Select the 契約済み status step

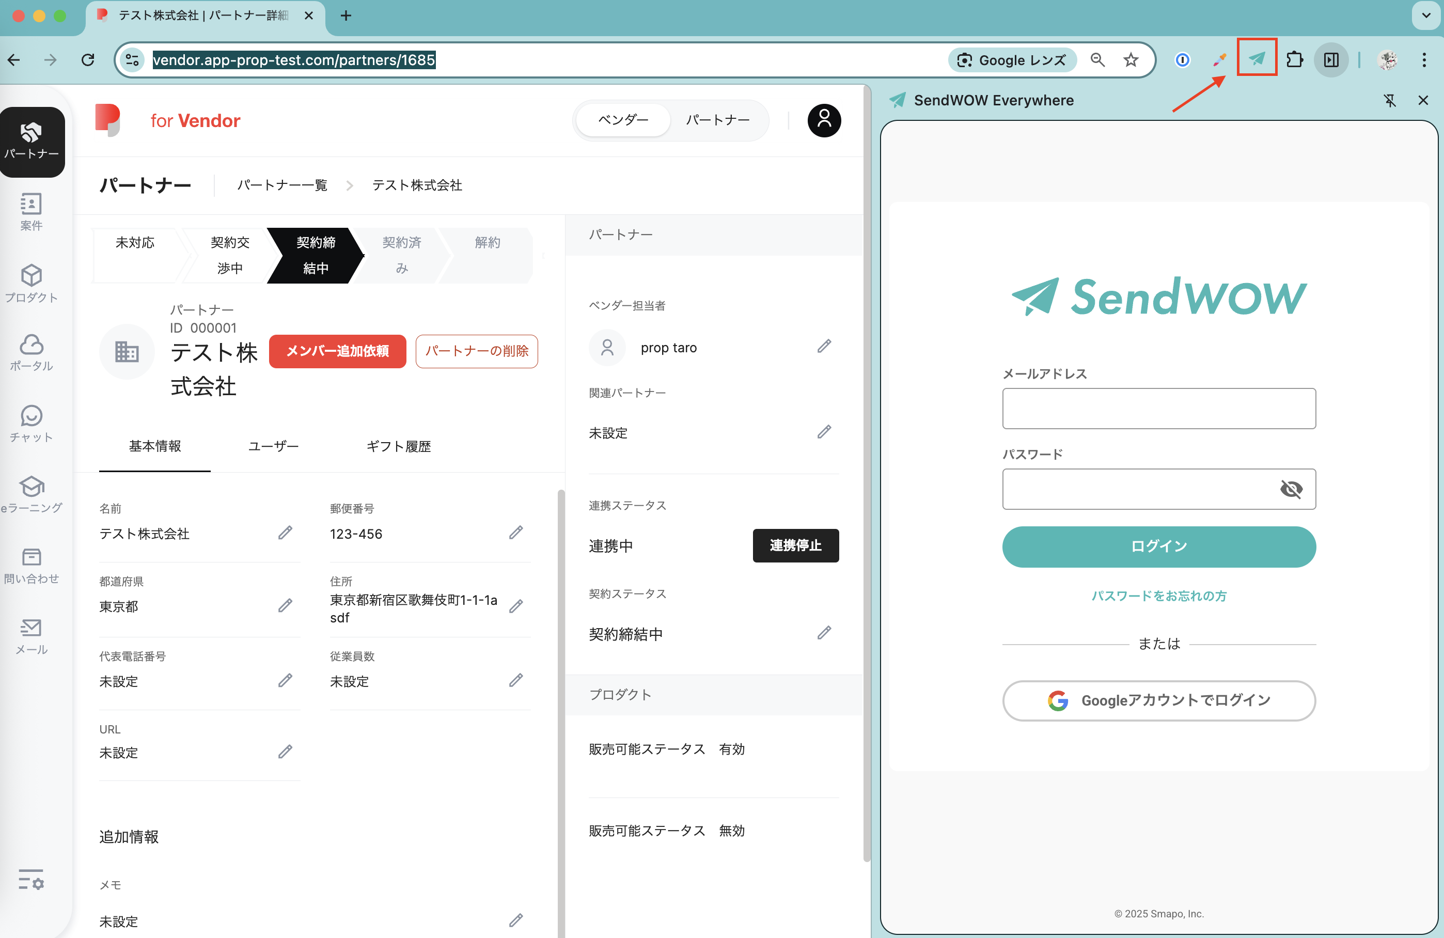pos(401,255)
